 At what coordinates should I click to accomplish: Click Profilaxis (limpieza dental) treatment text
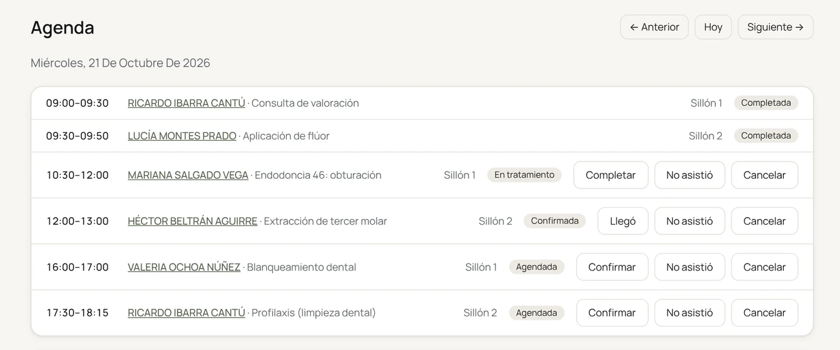point(313,313)
